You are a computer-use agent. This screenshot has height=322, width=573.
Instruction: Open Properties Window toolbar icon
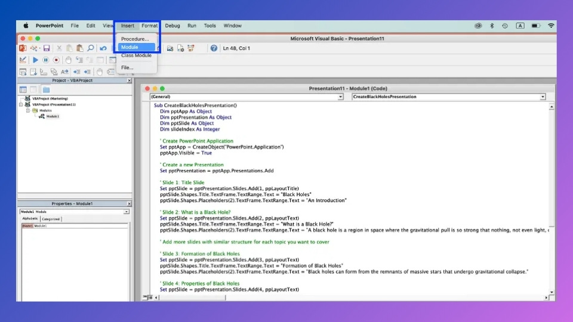180,48
